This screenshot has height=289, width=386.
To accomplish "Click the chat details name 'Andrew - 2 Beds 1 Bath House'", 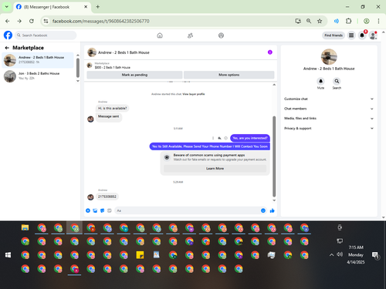I will click(x=329, y=69).
